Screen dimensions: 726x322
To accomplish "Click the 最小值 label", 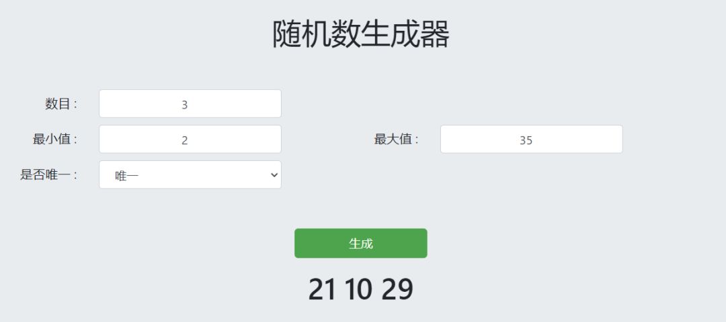I will (55, 140).
